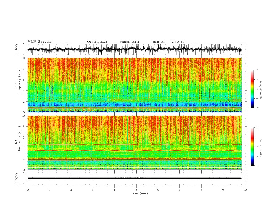Select the 'Time (min)' x-axis label
Viewport: 276px width, 213px height.
click(x=139, y=193)
